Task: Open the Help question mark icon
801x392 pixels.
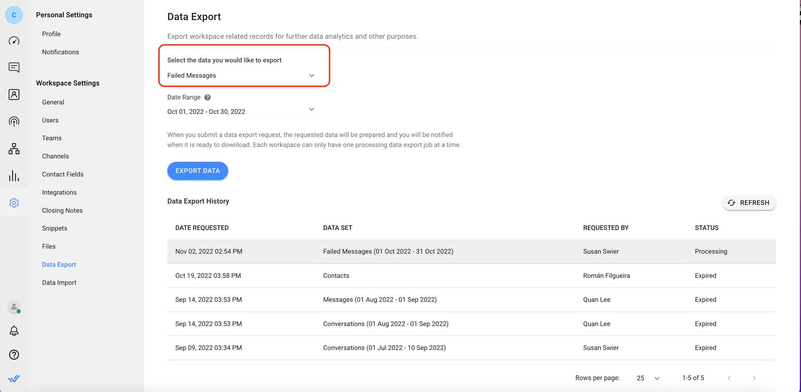Action: tap(14, 354)
